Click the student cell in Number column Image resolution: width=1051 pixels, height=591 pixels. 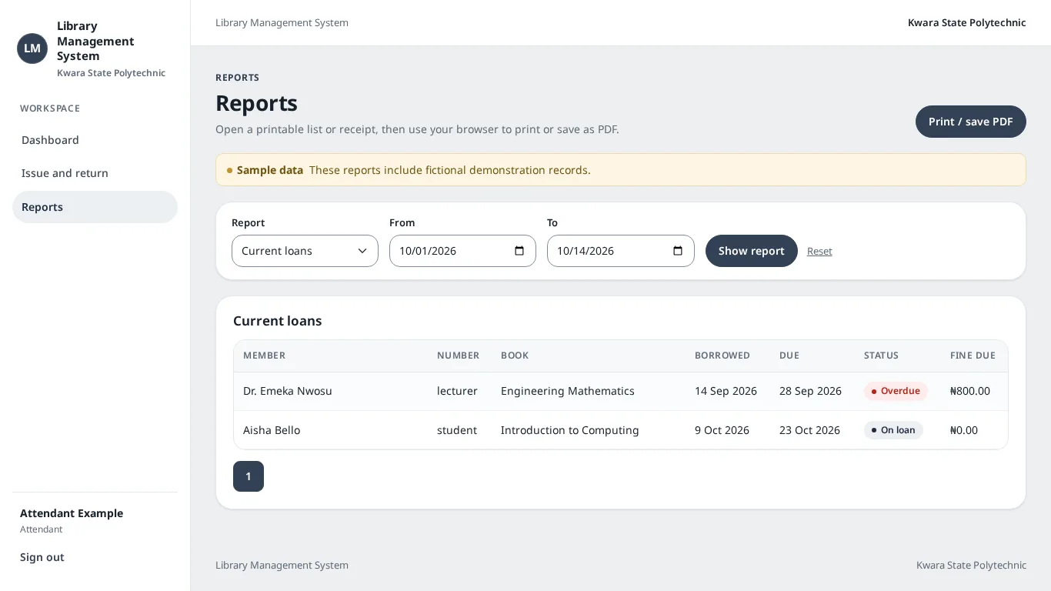[x=457, y=430]
